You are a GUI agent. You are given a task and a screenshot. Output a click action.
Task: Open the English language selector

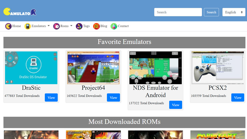click(x=234, y=12)
